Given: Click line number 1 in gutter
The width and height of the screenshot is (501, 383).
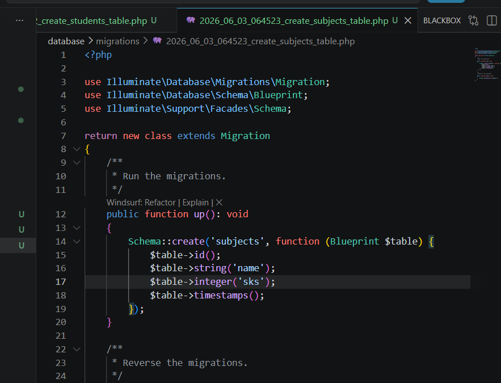Looking at the screenshot, I should (64, 55).
